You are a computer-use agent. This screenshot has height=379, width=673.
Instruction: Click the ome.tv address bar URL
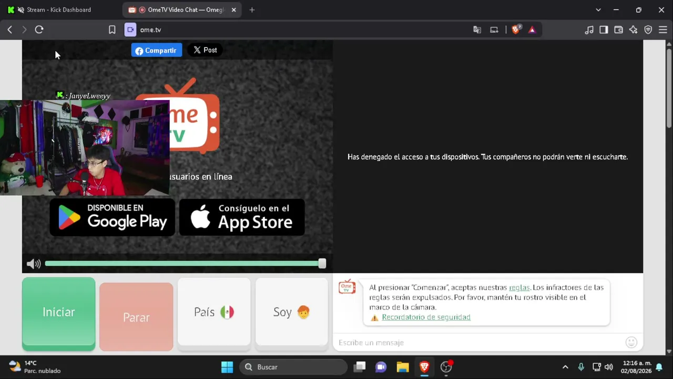coord(150,30)
